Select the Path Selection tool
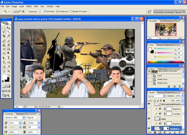 tap(4, 58)
